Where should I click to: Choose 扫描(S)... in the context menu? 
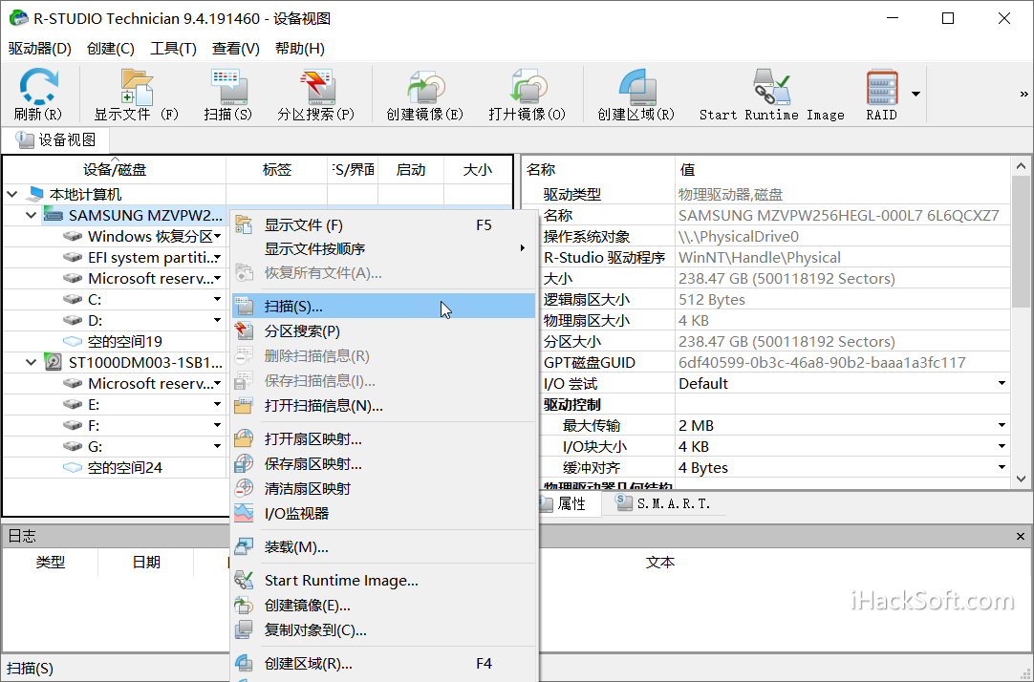(383, 307)
